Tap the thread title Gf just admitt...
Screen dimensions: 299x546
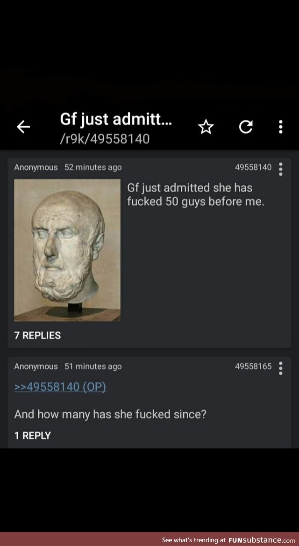115,120
